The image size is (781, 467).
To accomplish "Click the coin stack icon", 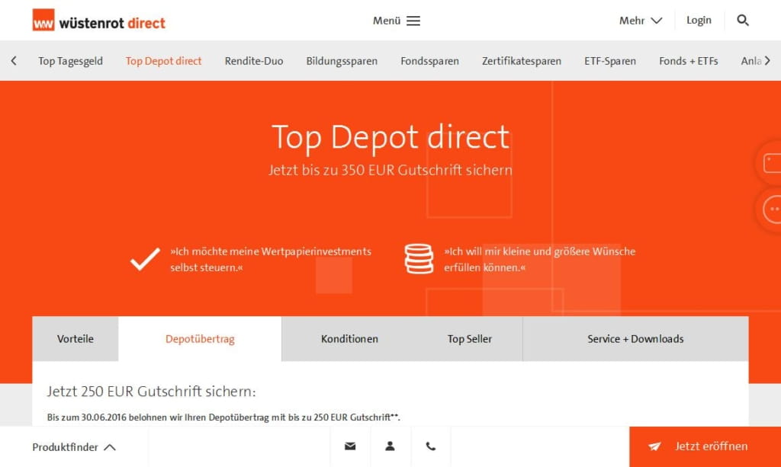I will tap(419, 258).
